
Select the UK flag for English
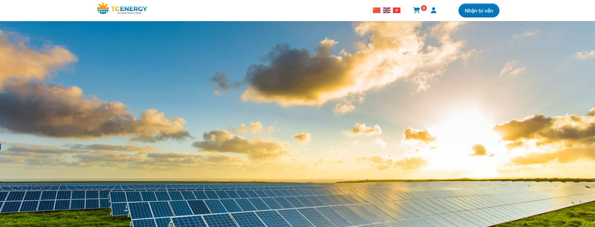pos(387,10)
